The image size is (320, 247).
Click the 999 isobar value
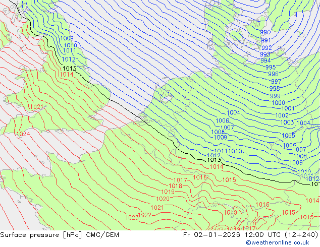pyautogui.click(x=275, y=96)
